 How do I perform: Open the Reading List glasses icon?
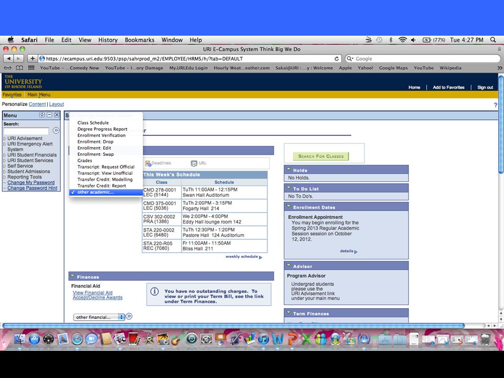[x=8, y=68]
